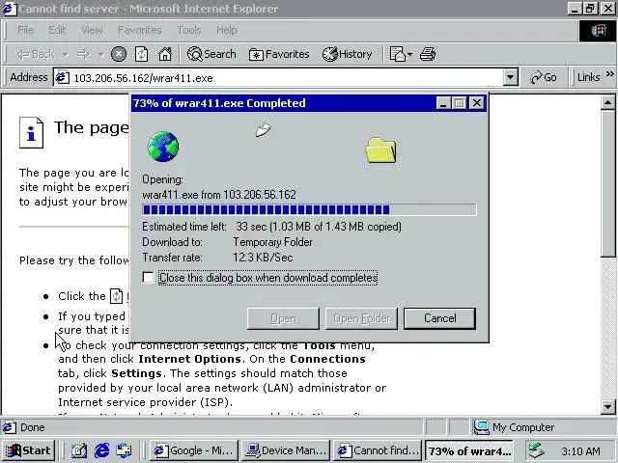Viewport: 618px width, 463px height.
Task: Switch to Cannot find server taskbar button
Action: pyautogui.click(x=378, y=450)
